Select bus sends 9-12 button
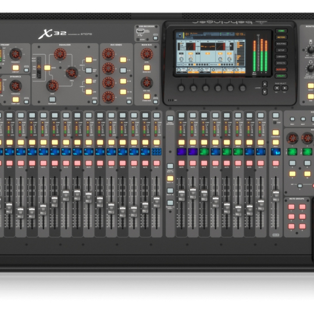 [123, 81]
